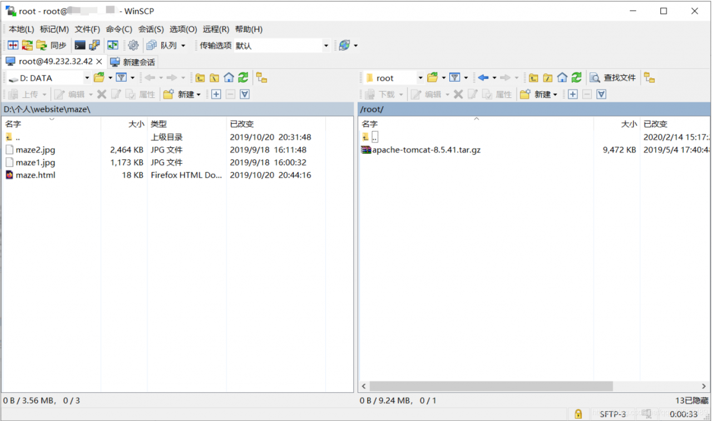712x421 pixels.
Task: Click the synchronize 同步 toolbar icon
Action: point(51,46)
